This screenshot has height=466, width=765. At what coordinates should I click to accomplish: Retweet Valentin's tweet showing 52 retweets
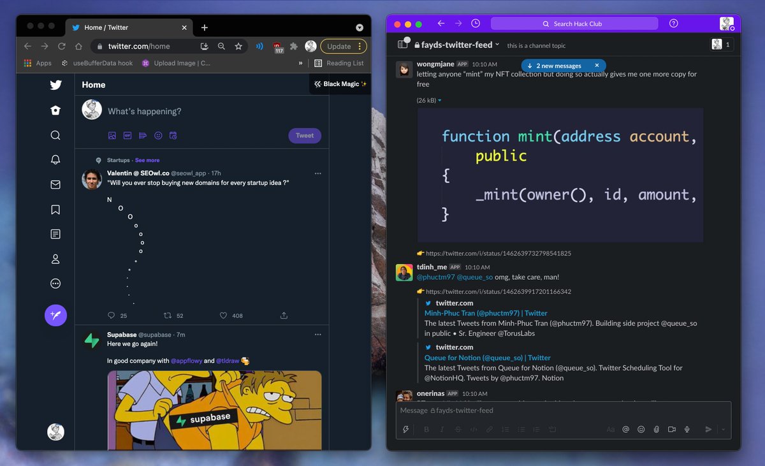[x=168, y=316]
